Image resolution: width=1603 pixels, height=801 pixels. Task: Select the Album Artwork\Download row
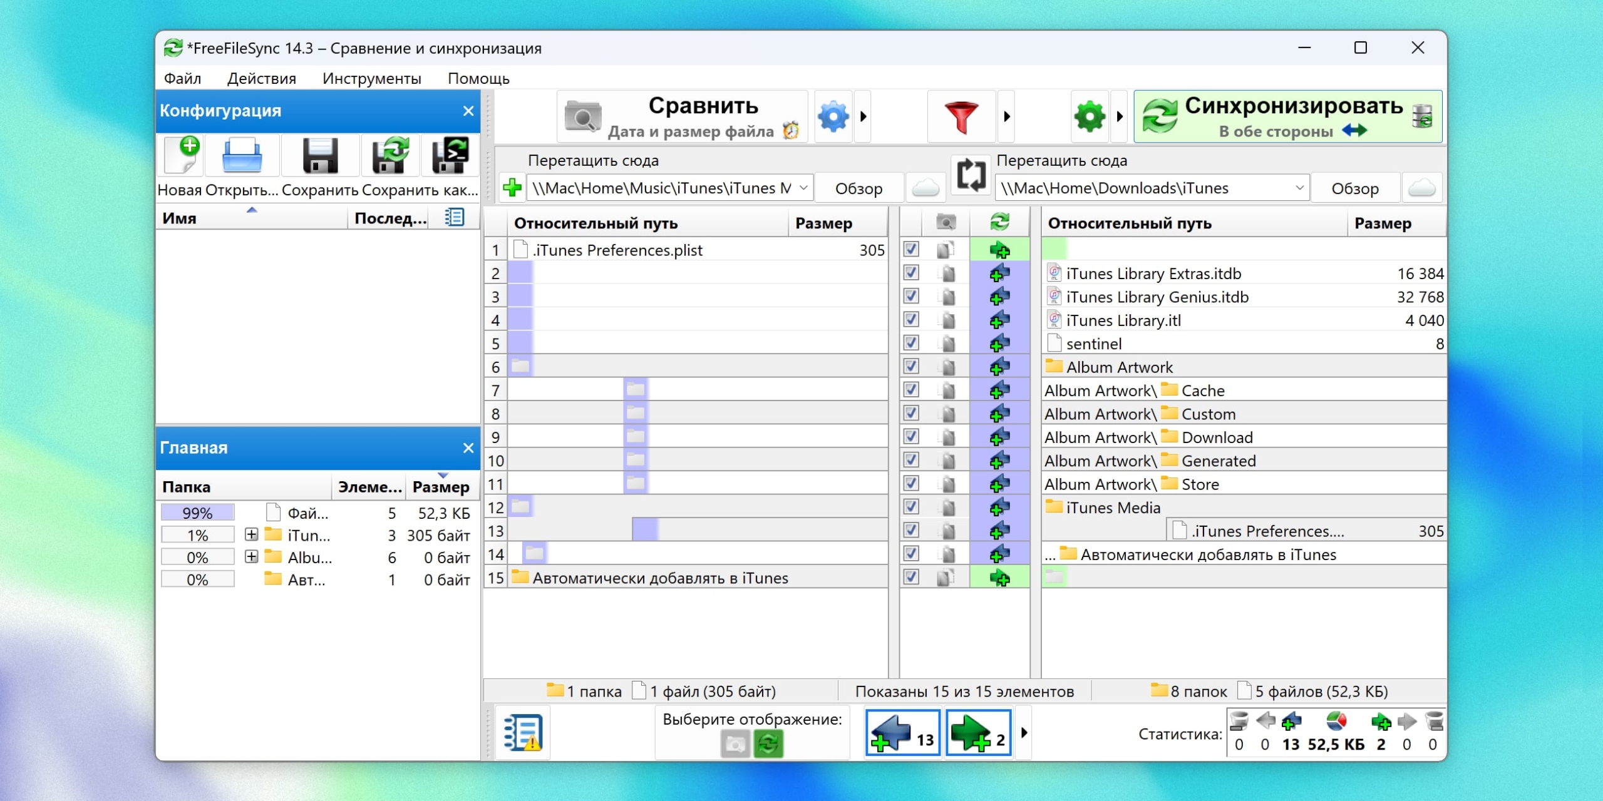(x=1244, y=437)
